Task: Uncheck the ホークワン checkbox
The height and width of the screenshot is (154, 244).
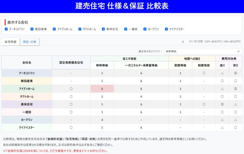Action: click(x=145, y=29)
